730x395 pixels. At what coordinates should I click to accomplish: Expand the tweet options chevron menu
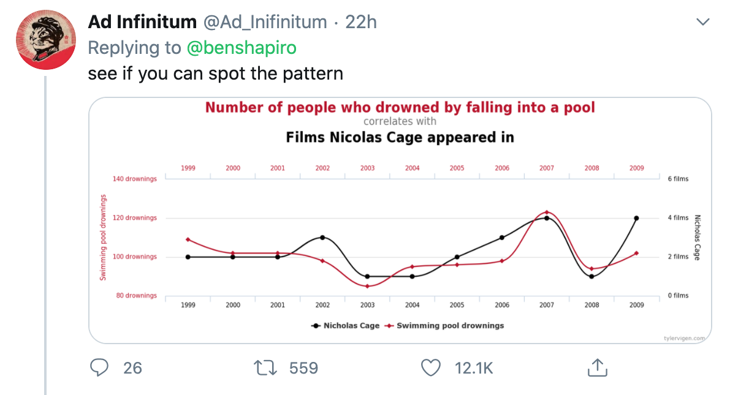[702, 22]
